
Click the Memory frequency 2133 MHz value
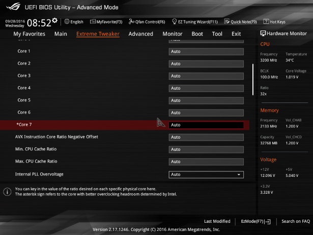(x=269, y=126)
